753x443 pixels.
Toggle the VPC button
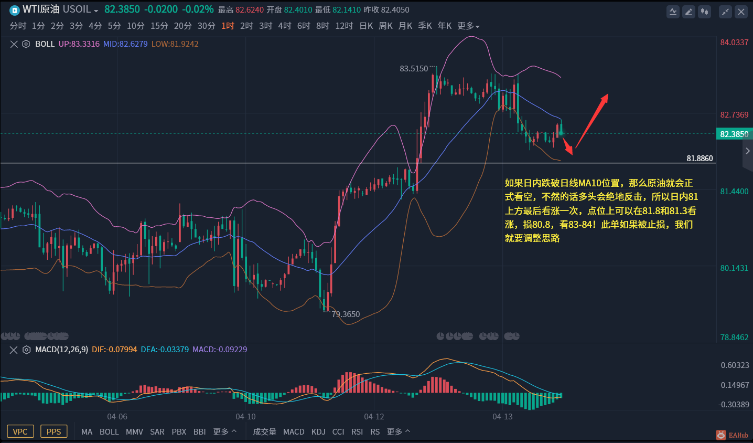tap(20, 431)
